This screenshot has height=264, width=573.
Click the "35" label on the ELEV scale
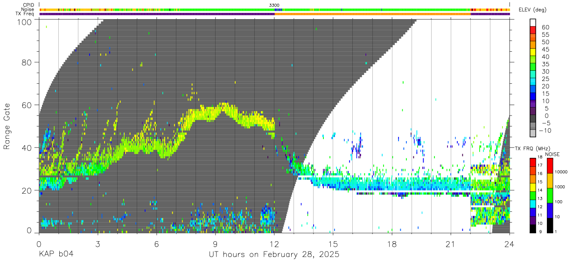[x=546, y=64]
